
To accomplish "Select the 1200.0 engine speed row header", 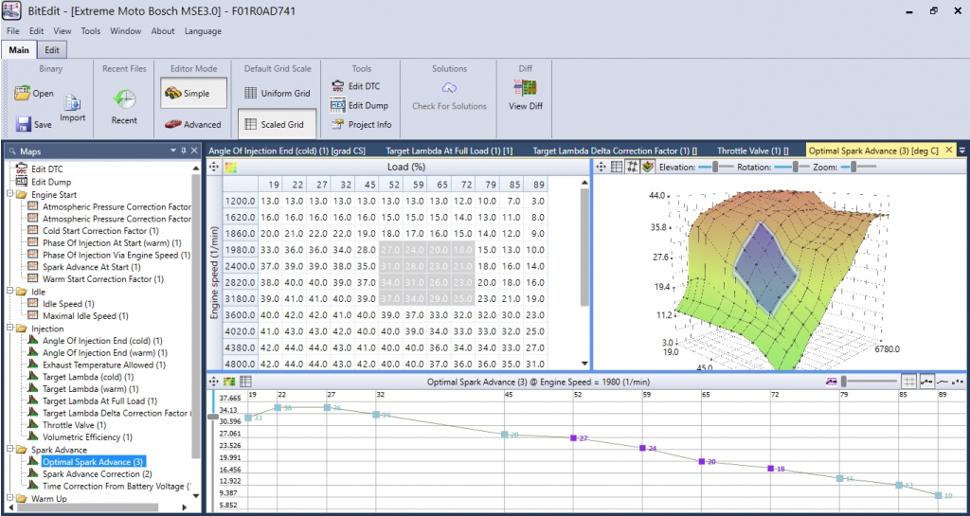I will pyautogui.click(x=239, y=201).
